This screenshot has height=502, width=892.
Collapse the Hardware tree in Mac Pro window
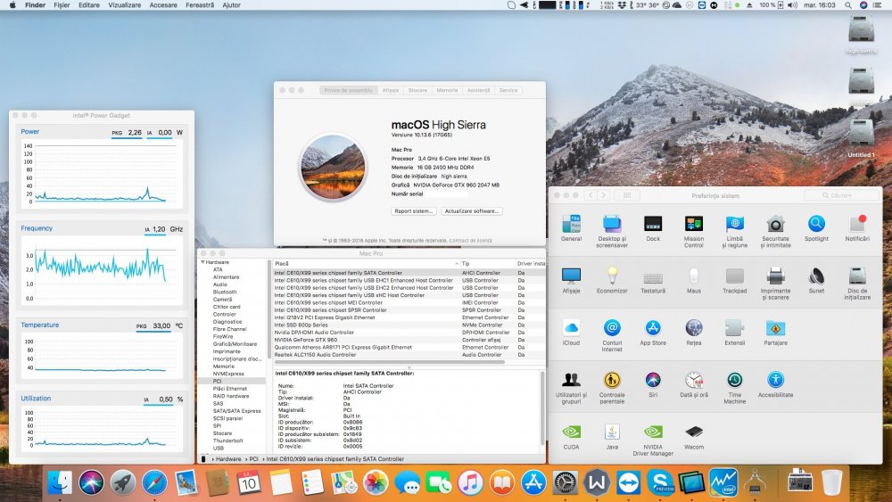(202, 262)
